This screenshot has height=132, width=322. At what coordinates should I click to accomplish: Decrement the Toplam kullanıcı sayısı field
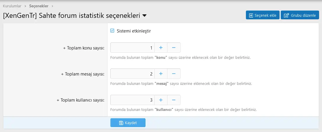(x=174, y=100)
